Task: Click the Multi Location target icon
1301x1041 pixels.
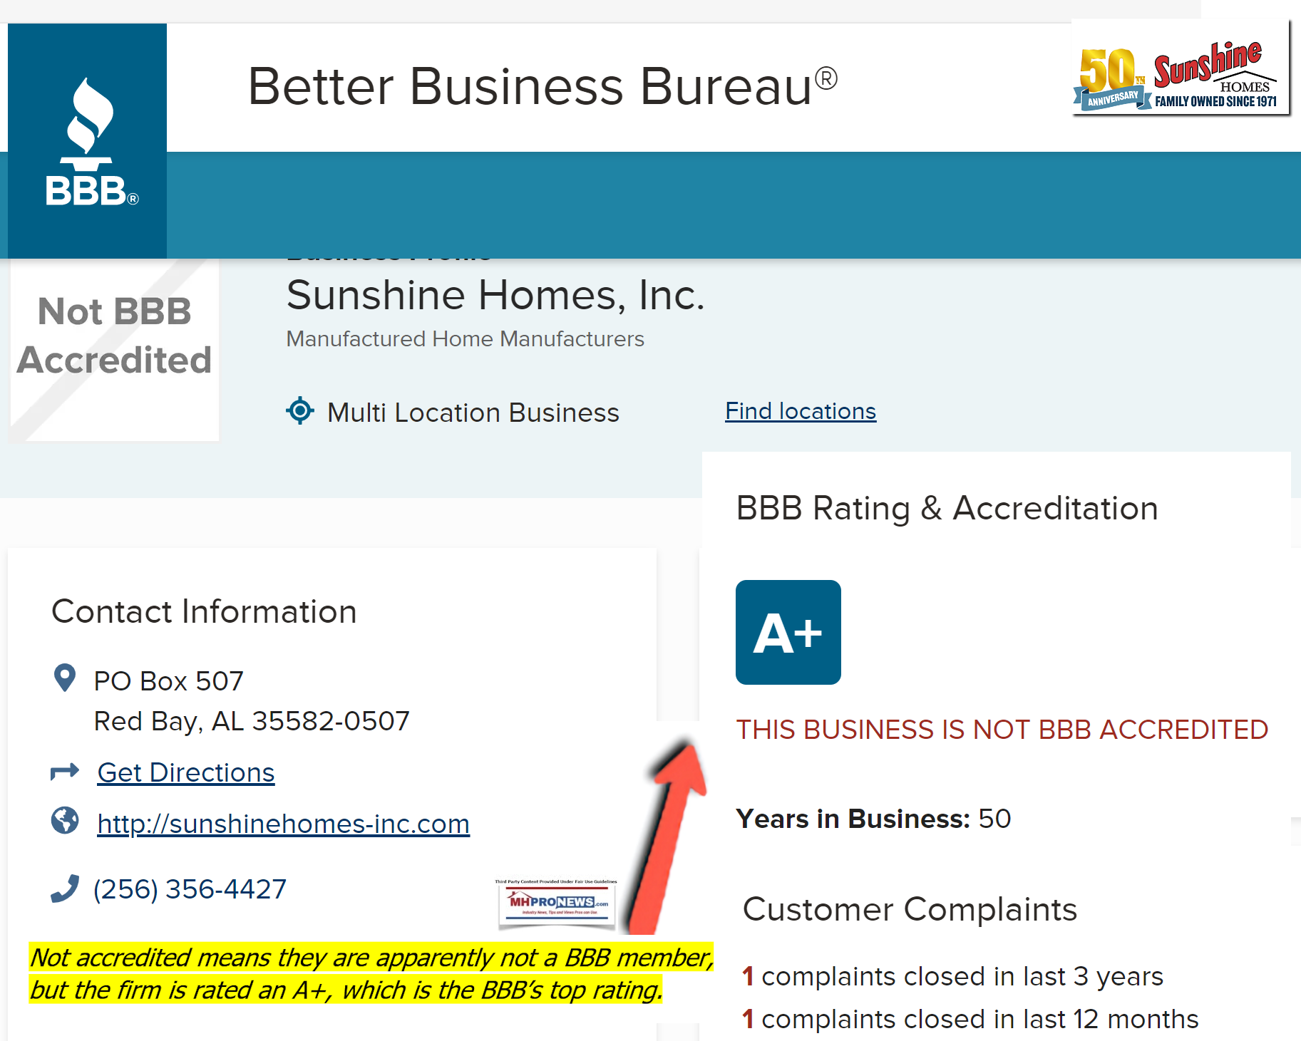Action: [x=300, y=410]
